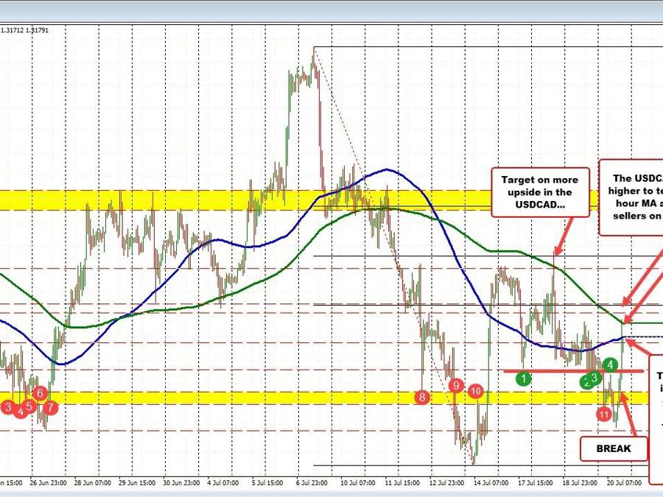
Task: Select the green circle marker numbered 4
Action: click(x=610, y=364)
